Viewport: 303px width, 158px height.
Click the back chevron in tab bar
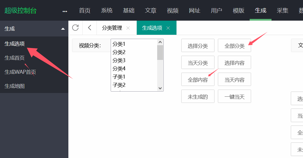coord(90,27)
